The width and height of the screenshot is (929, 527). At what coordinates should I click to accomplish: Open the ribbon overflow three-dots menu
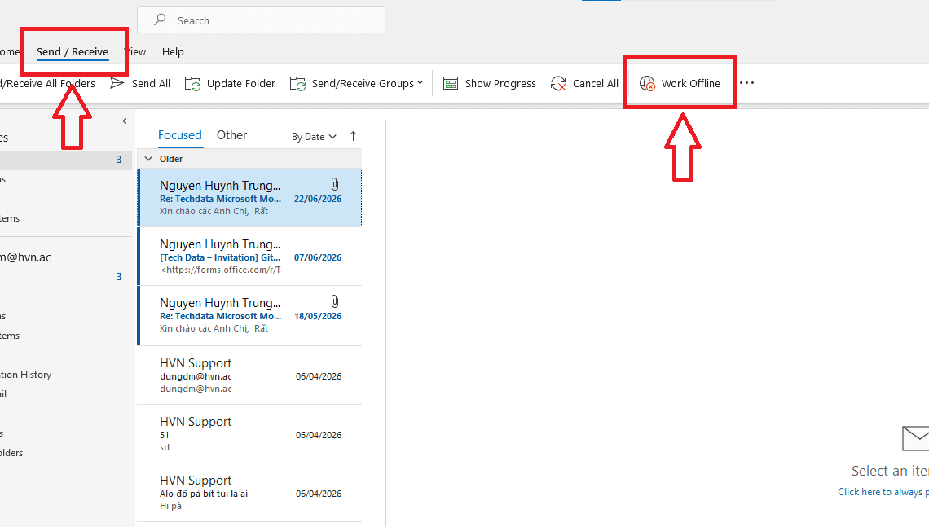[x=747, y=83]
